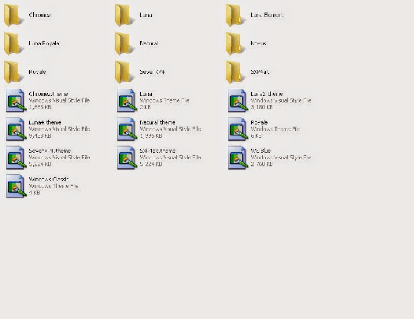Screen dimensions: 414x319
Task: Click the SevenXP4.theme file icon
Action: [16, 157]
